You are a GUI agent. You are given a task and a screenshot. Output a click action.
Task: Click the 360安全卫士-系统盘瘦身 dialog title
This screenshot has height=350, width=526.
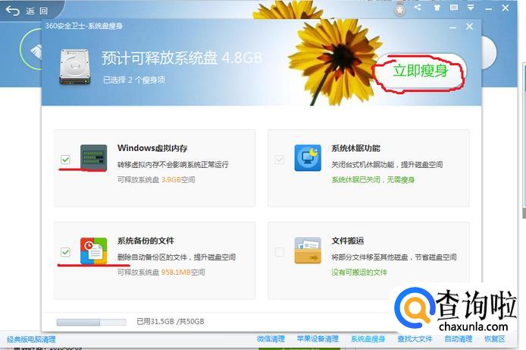(x=84, y=26)
